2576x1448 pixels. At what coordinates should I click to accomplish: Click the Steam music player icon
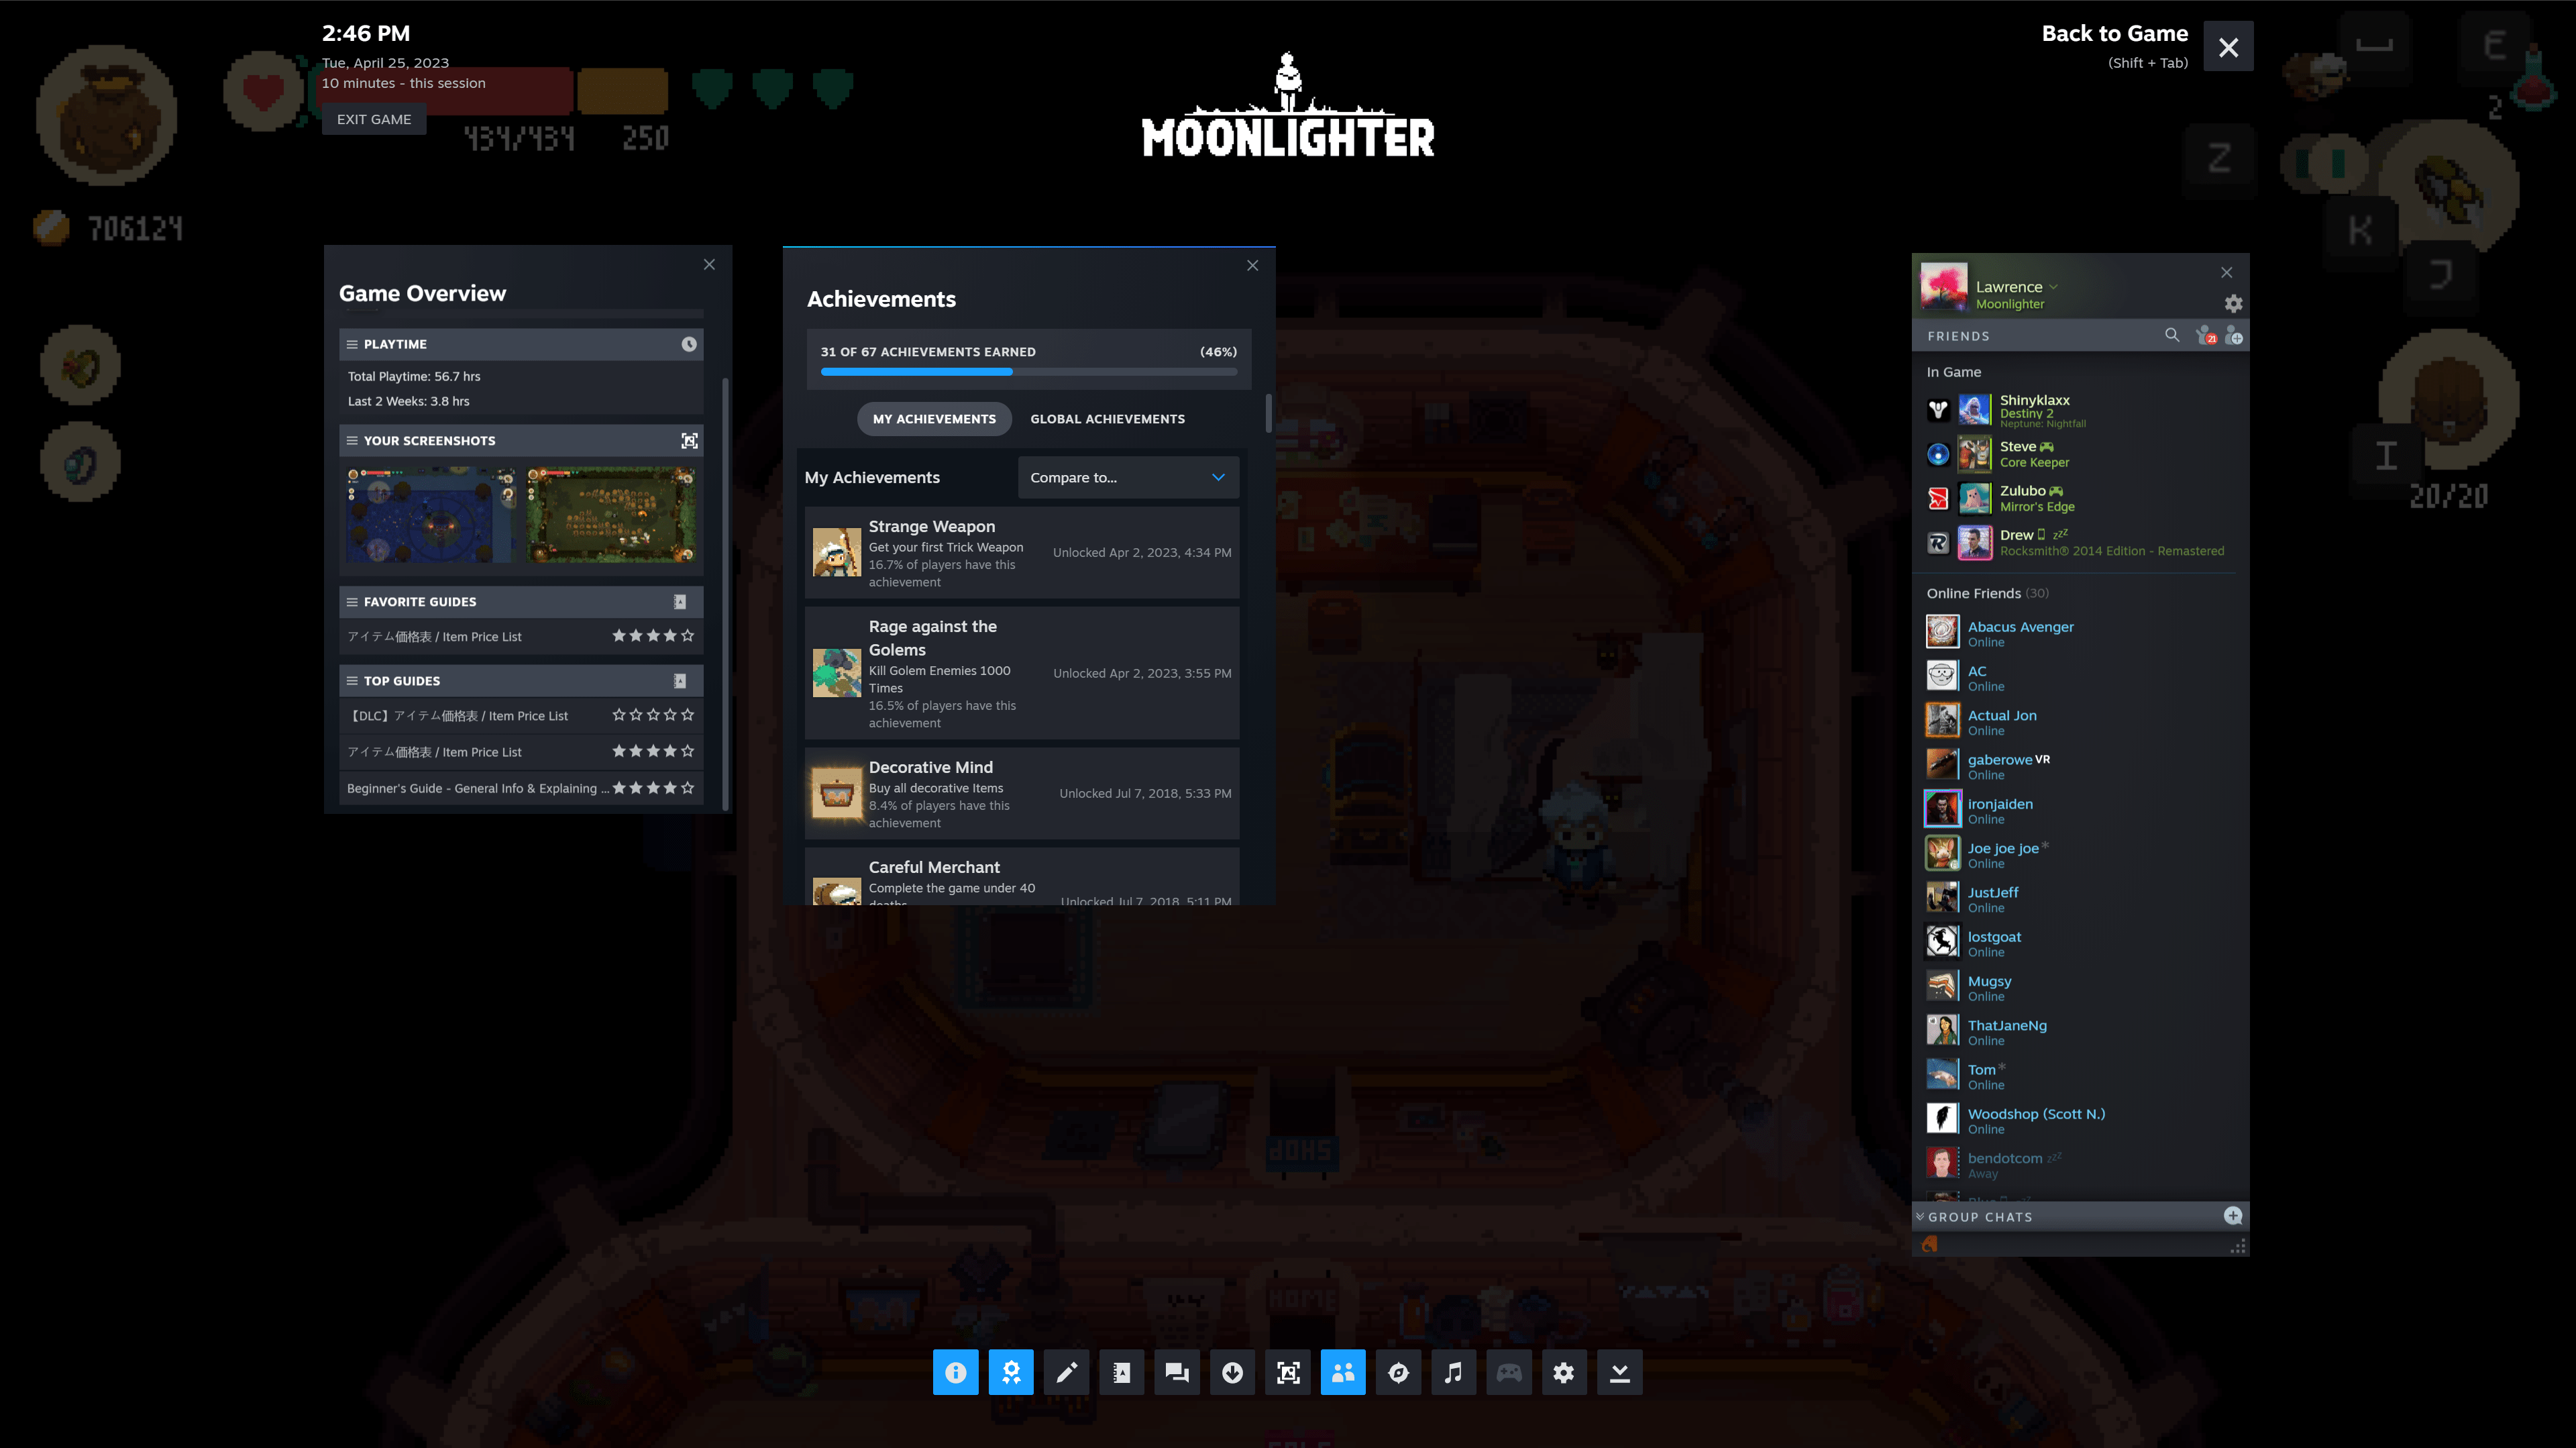pos(1452,1372)
